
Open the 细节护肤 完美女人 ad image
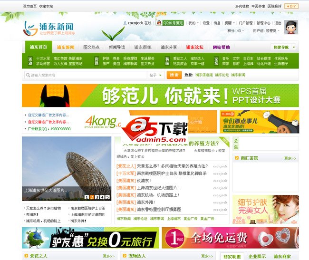[x=266, y=210]
